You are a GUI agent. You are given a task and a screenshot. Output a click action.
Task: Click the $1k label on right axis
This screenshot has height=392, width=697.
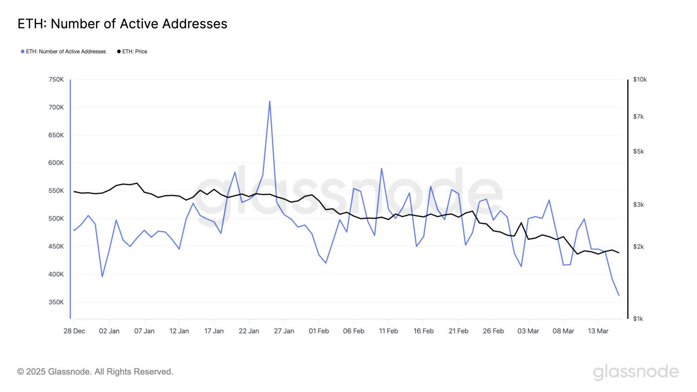639,319
